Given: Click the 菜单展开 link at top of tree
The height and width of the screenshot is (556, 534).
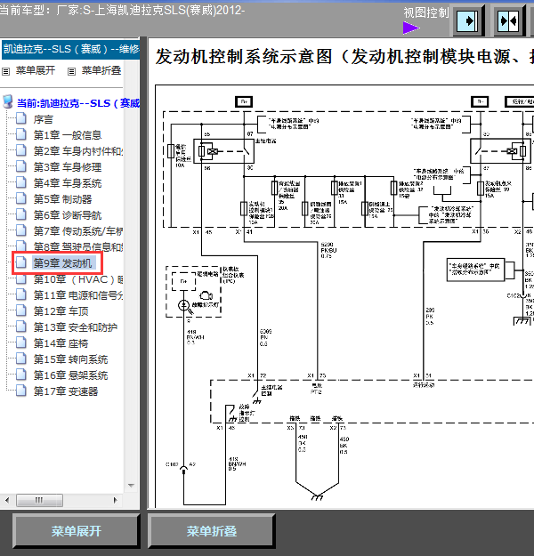Looking at the screenshot, I should (36, 70).
